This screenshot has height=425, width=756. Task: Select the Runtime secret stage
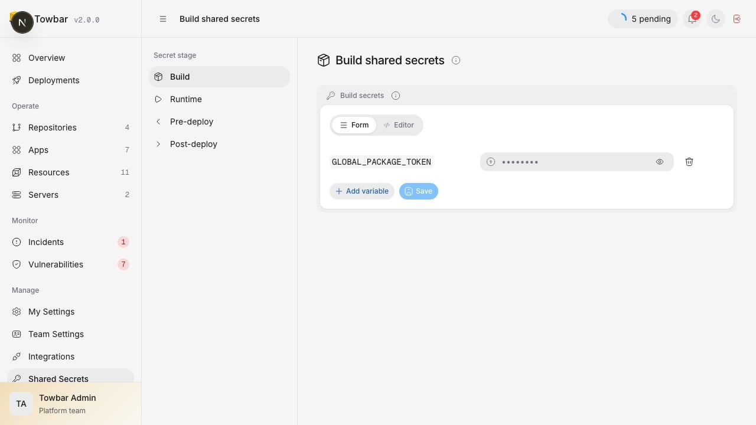219,99
